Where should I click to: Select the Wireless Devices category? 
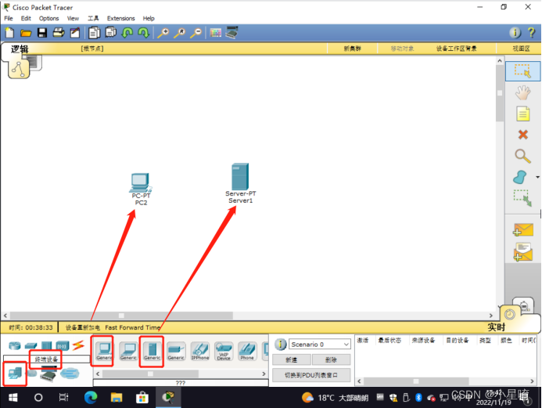click(63, 345)
